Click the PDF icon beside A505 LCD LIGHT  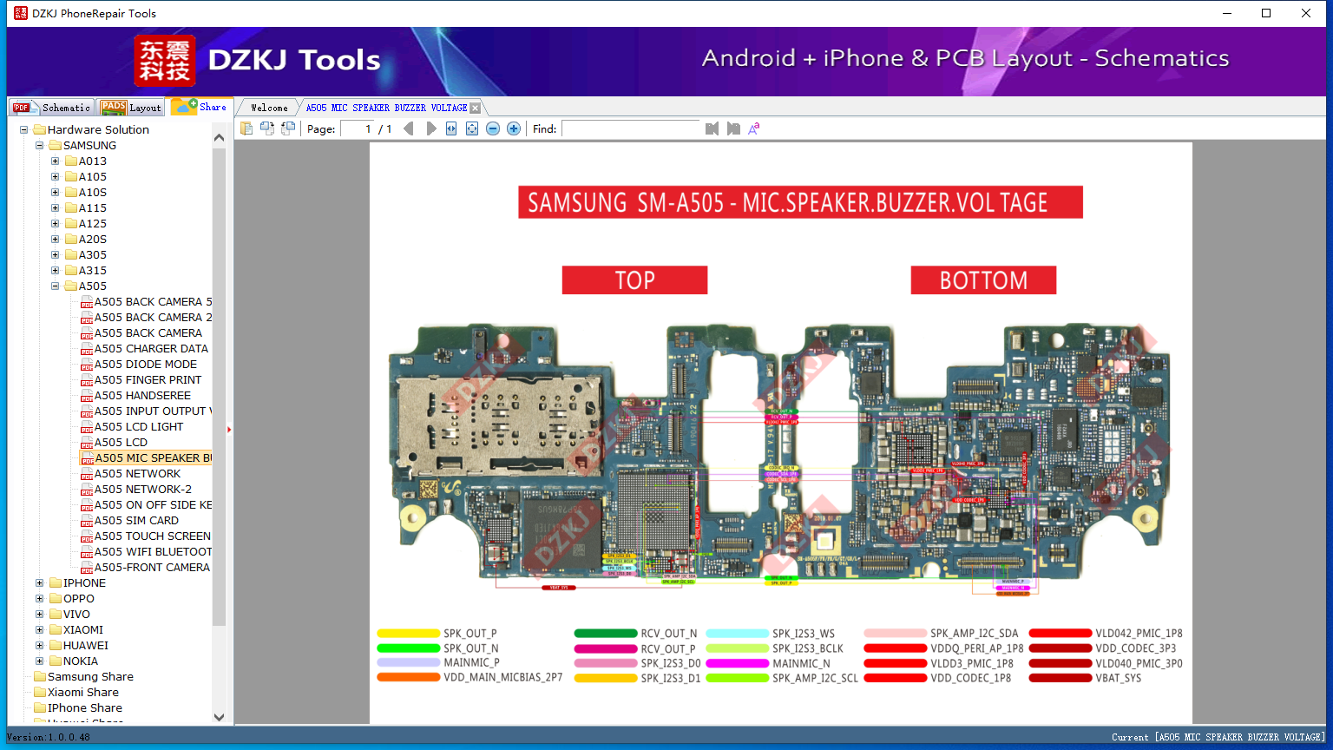pyautogui.click(x=87, y=427)
